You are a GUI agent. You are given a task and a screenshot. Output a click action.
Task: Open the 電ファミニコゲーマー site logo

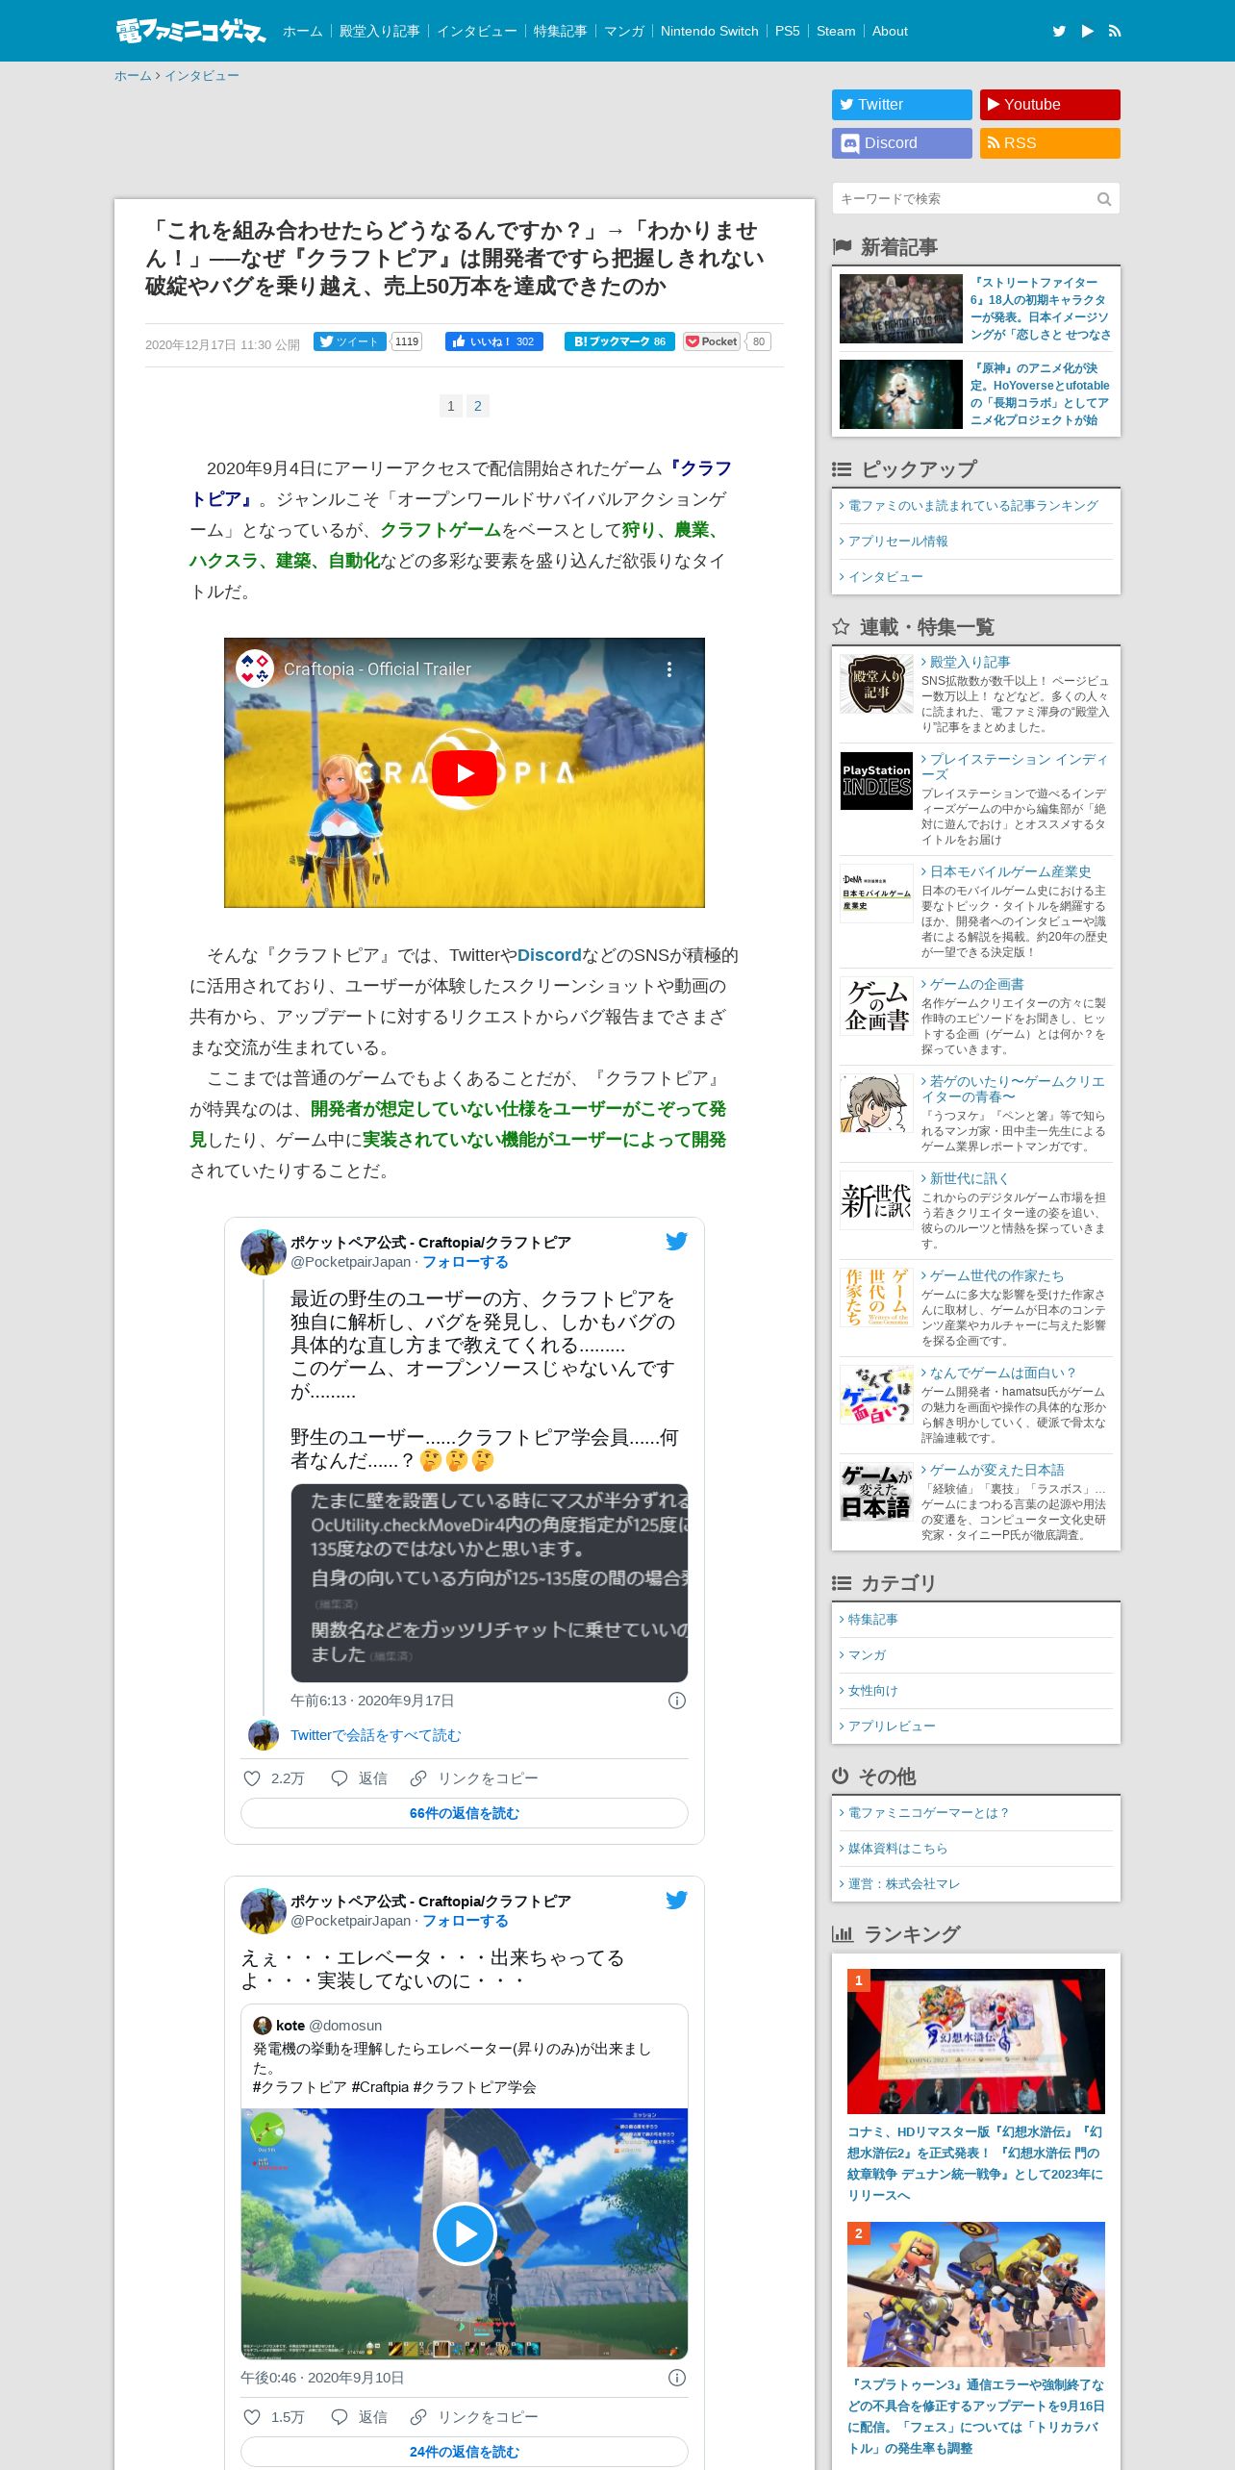[x=190, y=31]
